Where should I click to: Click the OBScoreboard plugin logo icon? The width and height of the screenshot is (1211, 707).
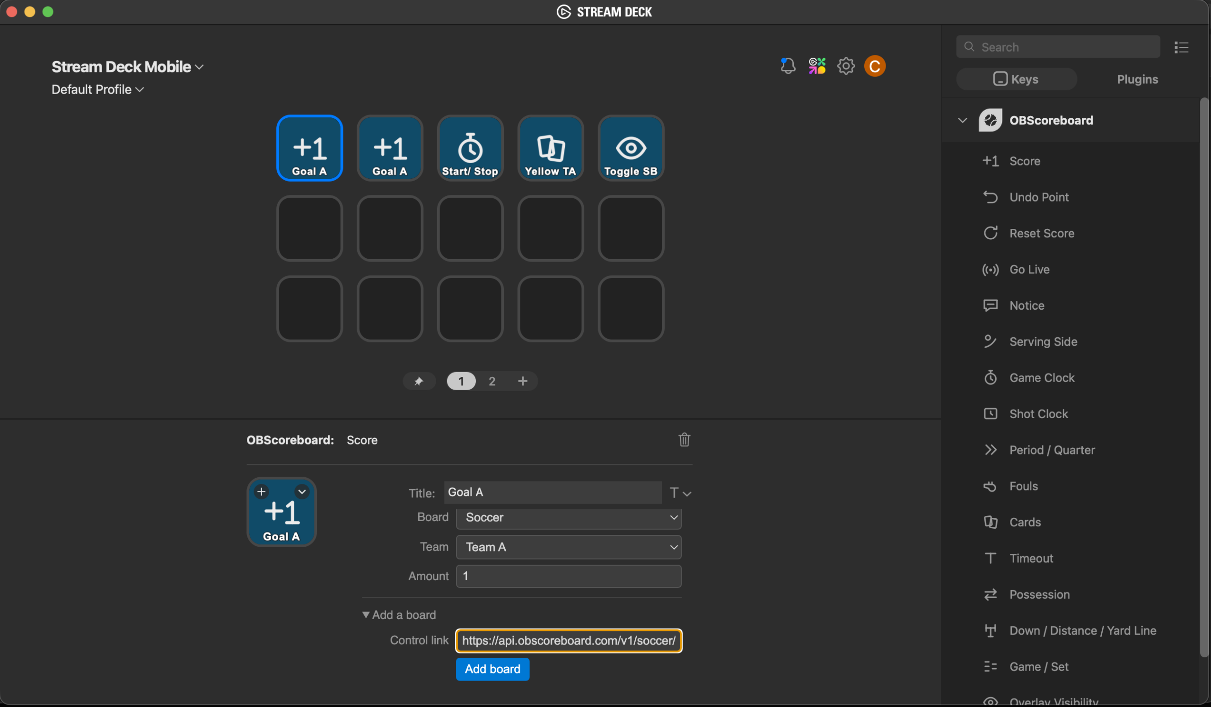coord(990,120)
